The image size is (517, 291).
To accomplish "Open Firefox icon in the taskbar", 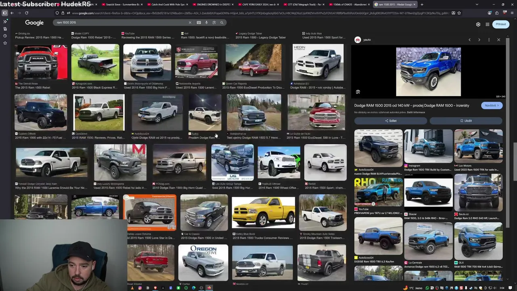I will click(x=209, y=288).
